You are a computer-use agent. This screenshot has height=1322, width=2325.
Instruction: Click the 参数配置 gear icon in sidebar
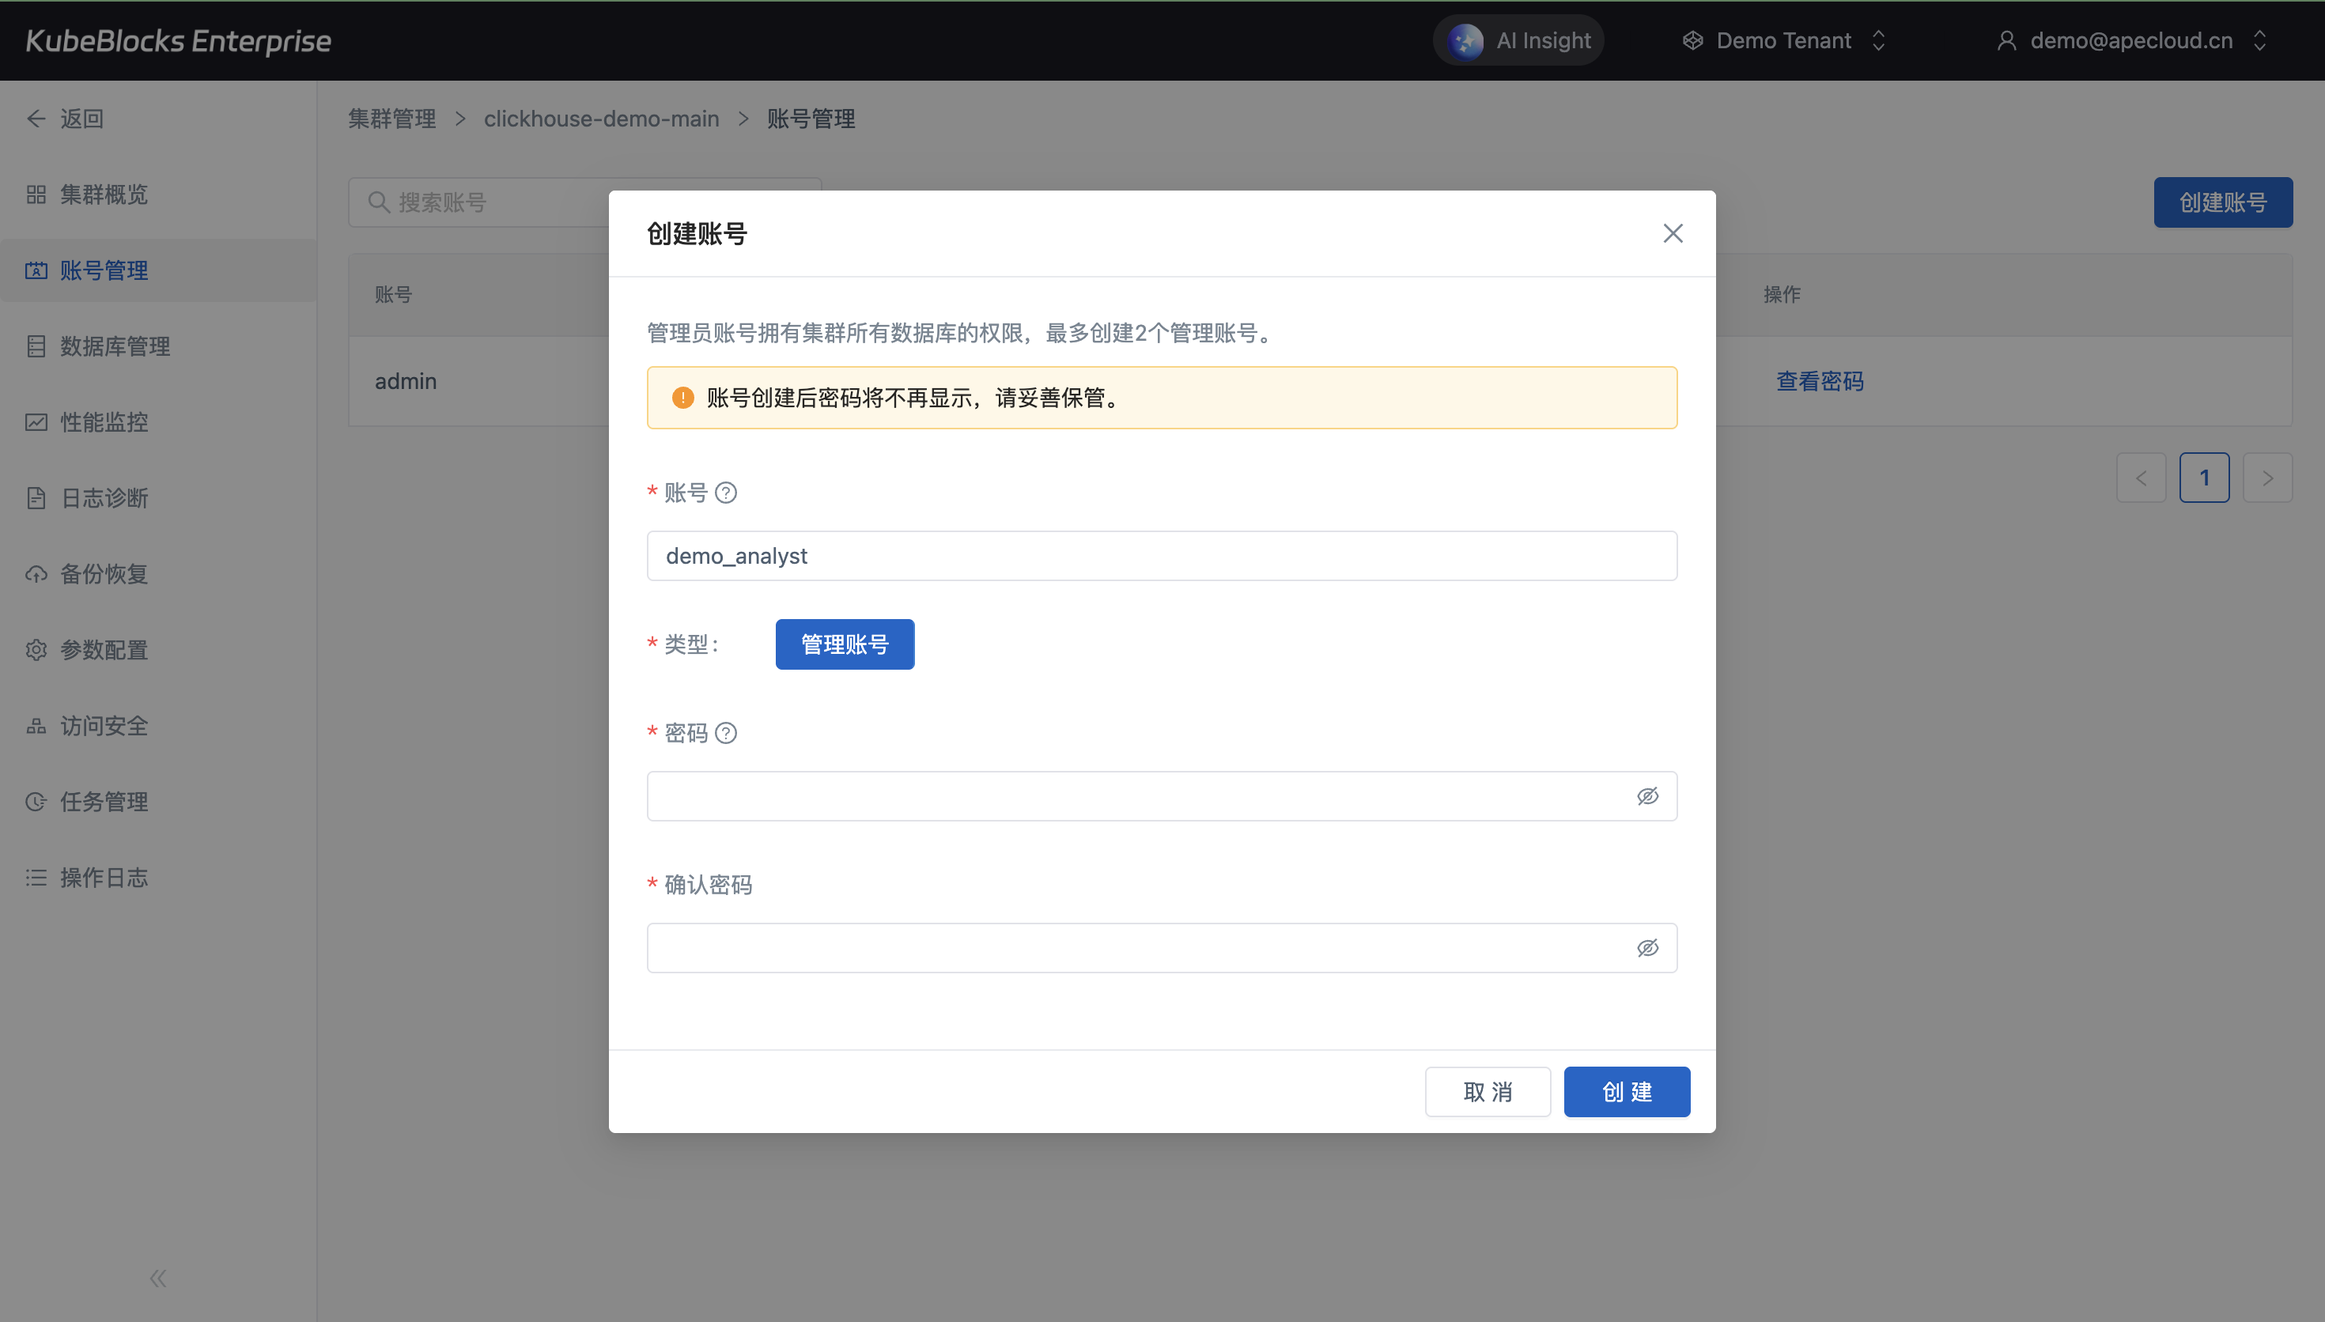pos(36,650)
